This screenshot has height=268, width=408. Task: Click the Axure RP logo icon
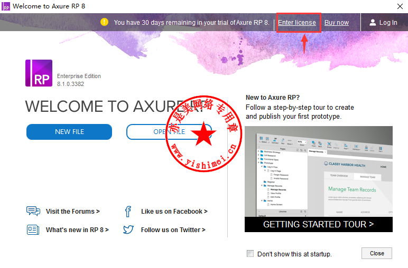pos(39,73)
